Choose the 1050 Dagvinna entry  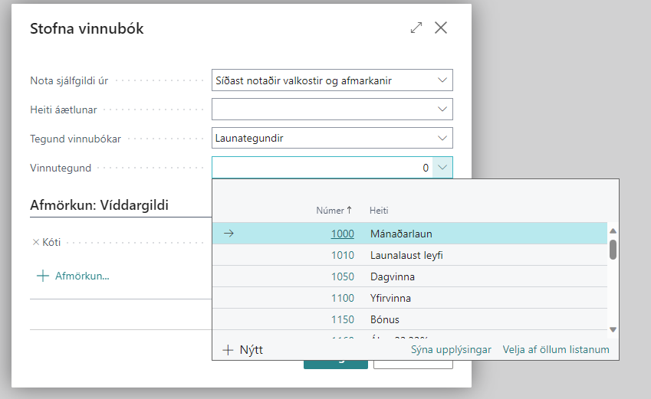pyautogui.click(x=392, y=276)
